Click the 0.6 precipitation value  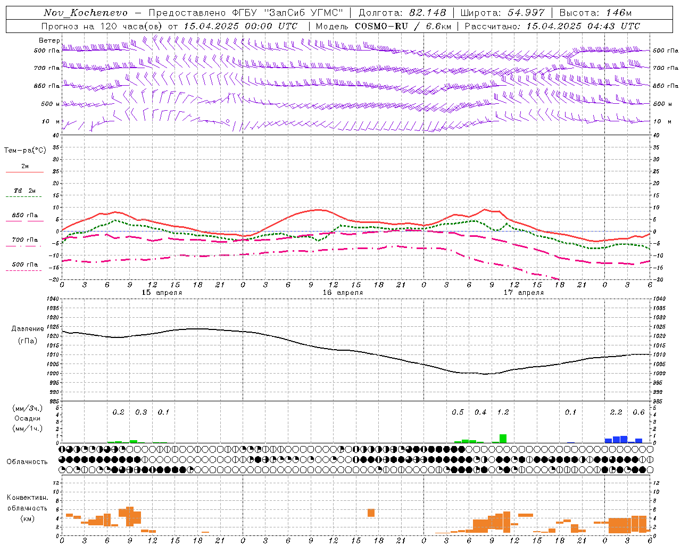638,412
